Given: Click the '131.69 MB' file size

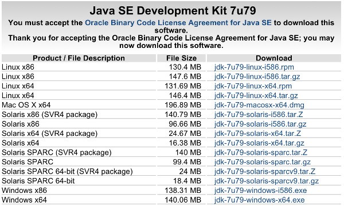Looking at the screenshot, I should [183, 86].
